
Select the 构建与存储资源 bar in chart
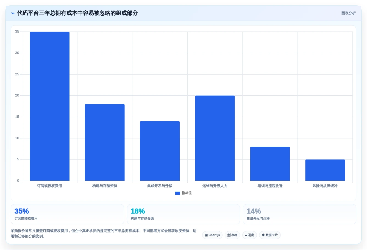(x=105, y=142)
